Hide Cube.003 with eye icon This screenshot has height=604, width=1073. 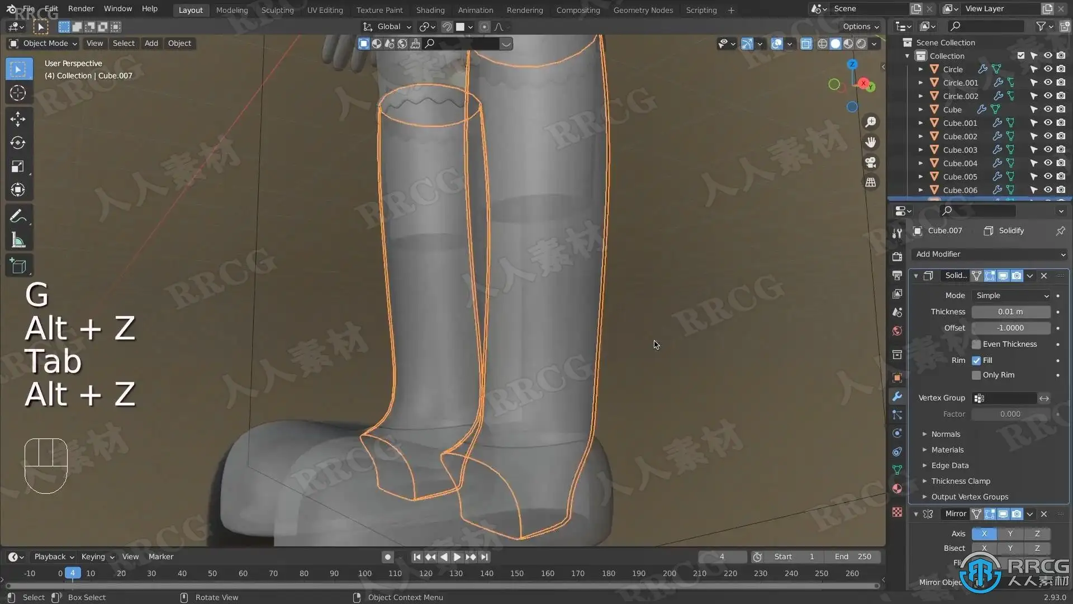(x=1048, y=149)
